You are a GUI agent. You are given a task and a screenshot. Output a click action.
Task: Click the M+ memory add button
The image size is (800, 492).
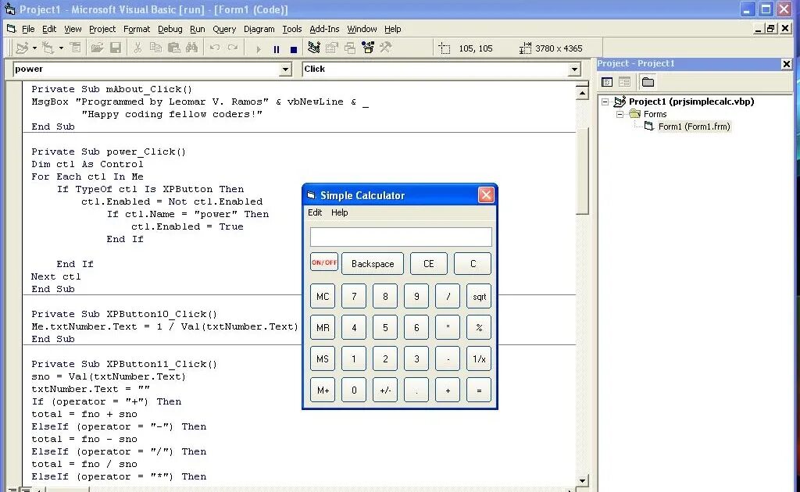[323, 390]
